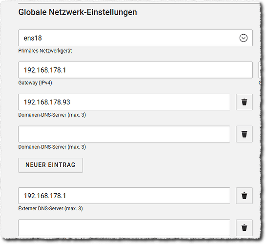Click the clipped label right of Gateway (IPv4)
266x244 pixels.
pos(260,83)
